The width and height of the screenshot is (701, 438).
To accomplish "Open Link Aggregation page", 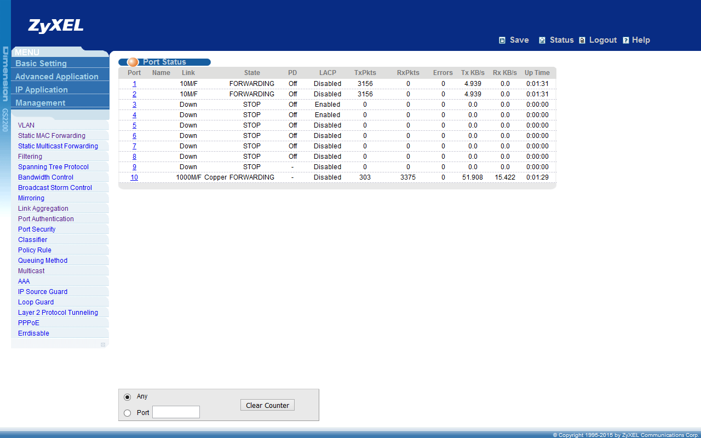I will pyautogui.click(x=43, y=209).
